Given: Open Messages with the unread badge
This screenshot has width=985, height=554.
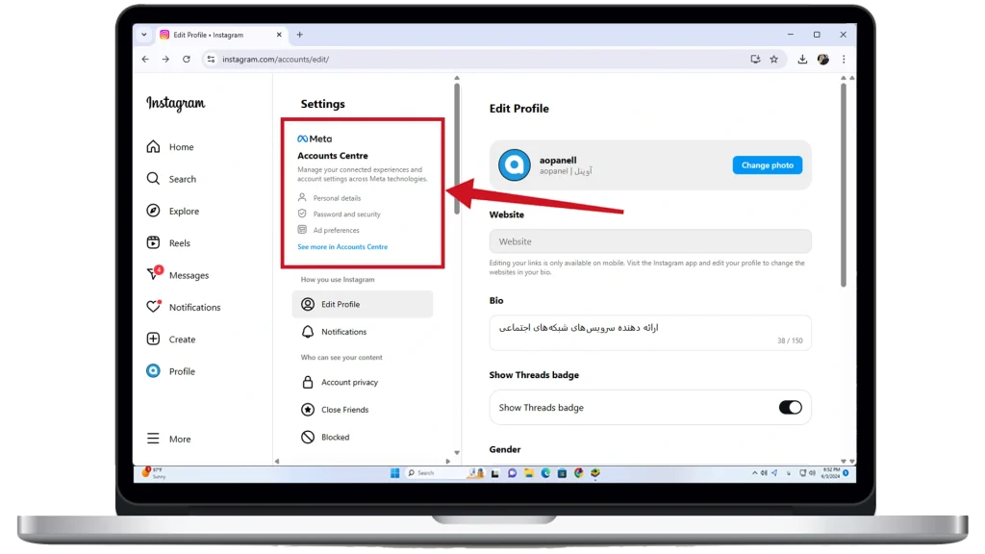Looking at the screenshot, I should (177, 275).
